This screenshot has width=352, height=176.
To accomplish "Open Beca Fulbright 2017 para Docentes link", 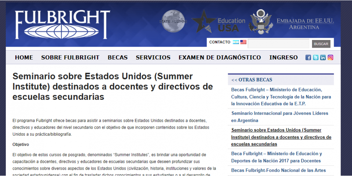I will point(276,157).
